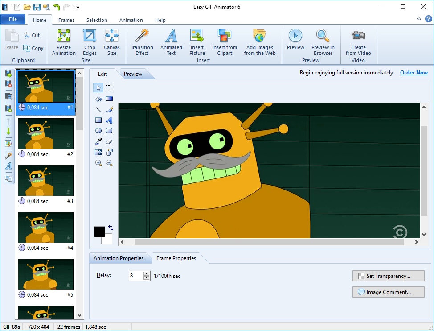
Task: Click the remove frame icon in the sidebar
Action: tap(8, 84)
